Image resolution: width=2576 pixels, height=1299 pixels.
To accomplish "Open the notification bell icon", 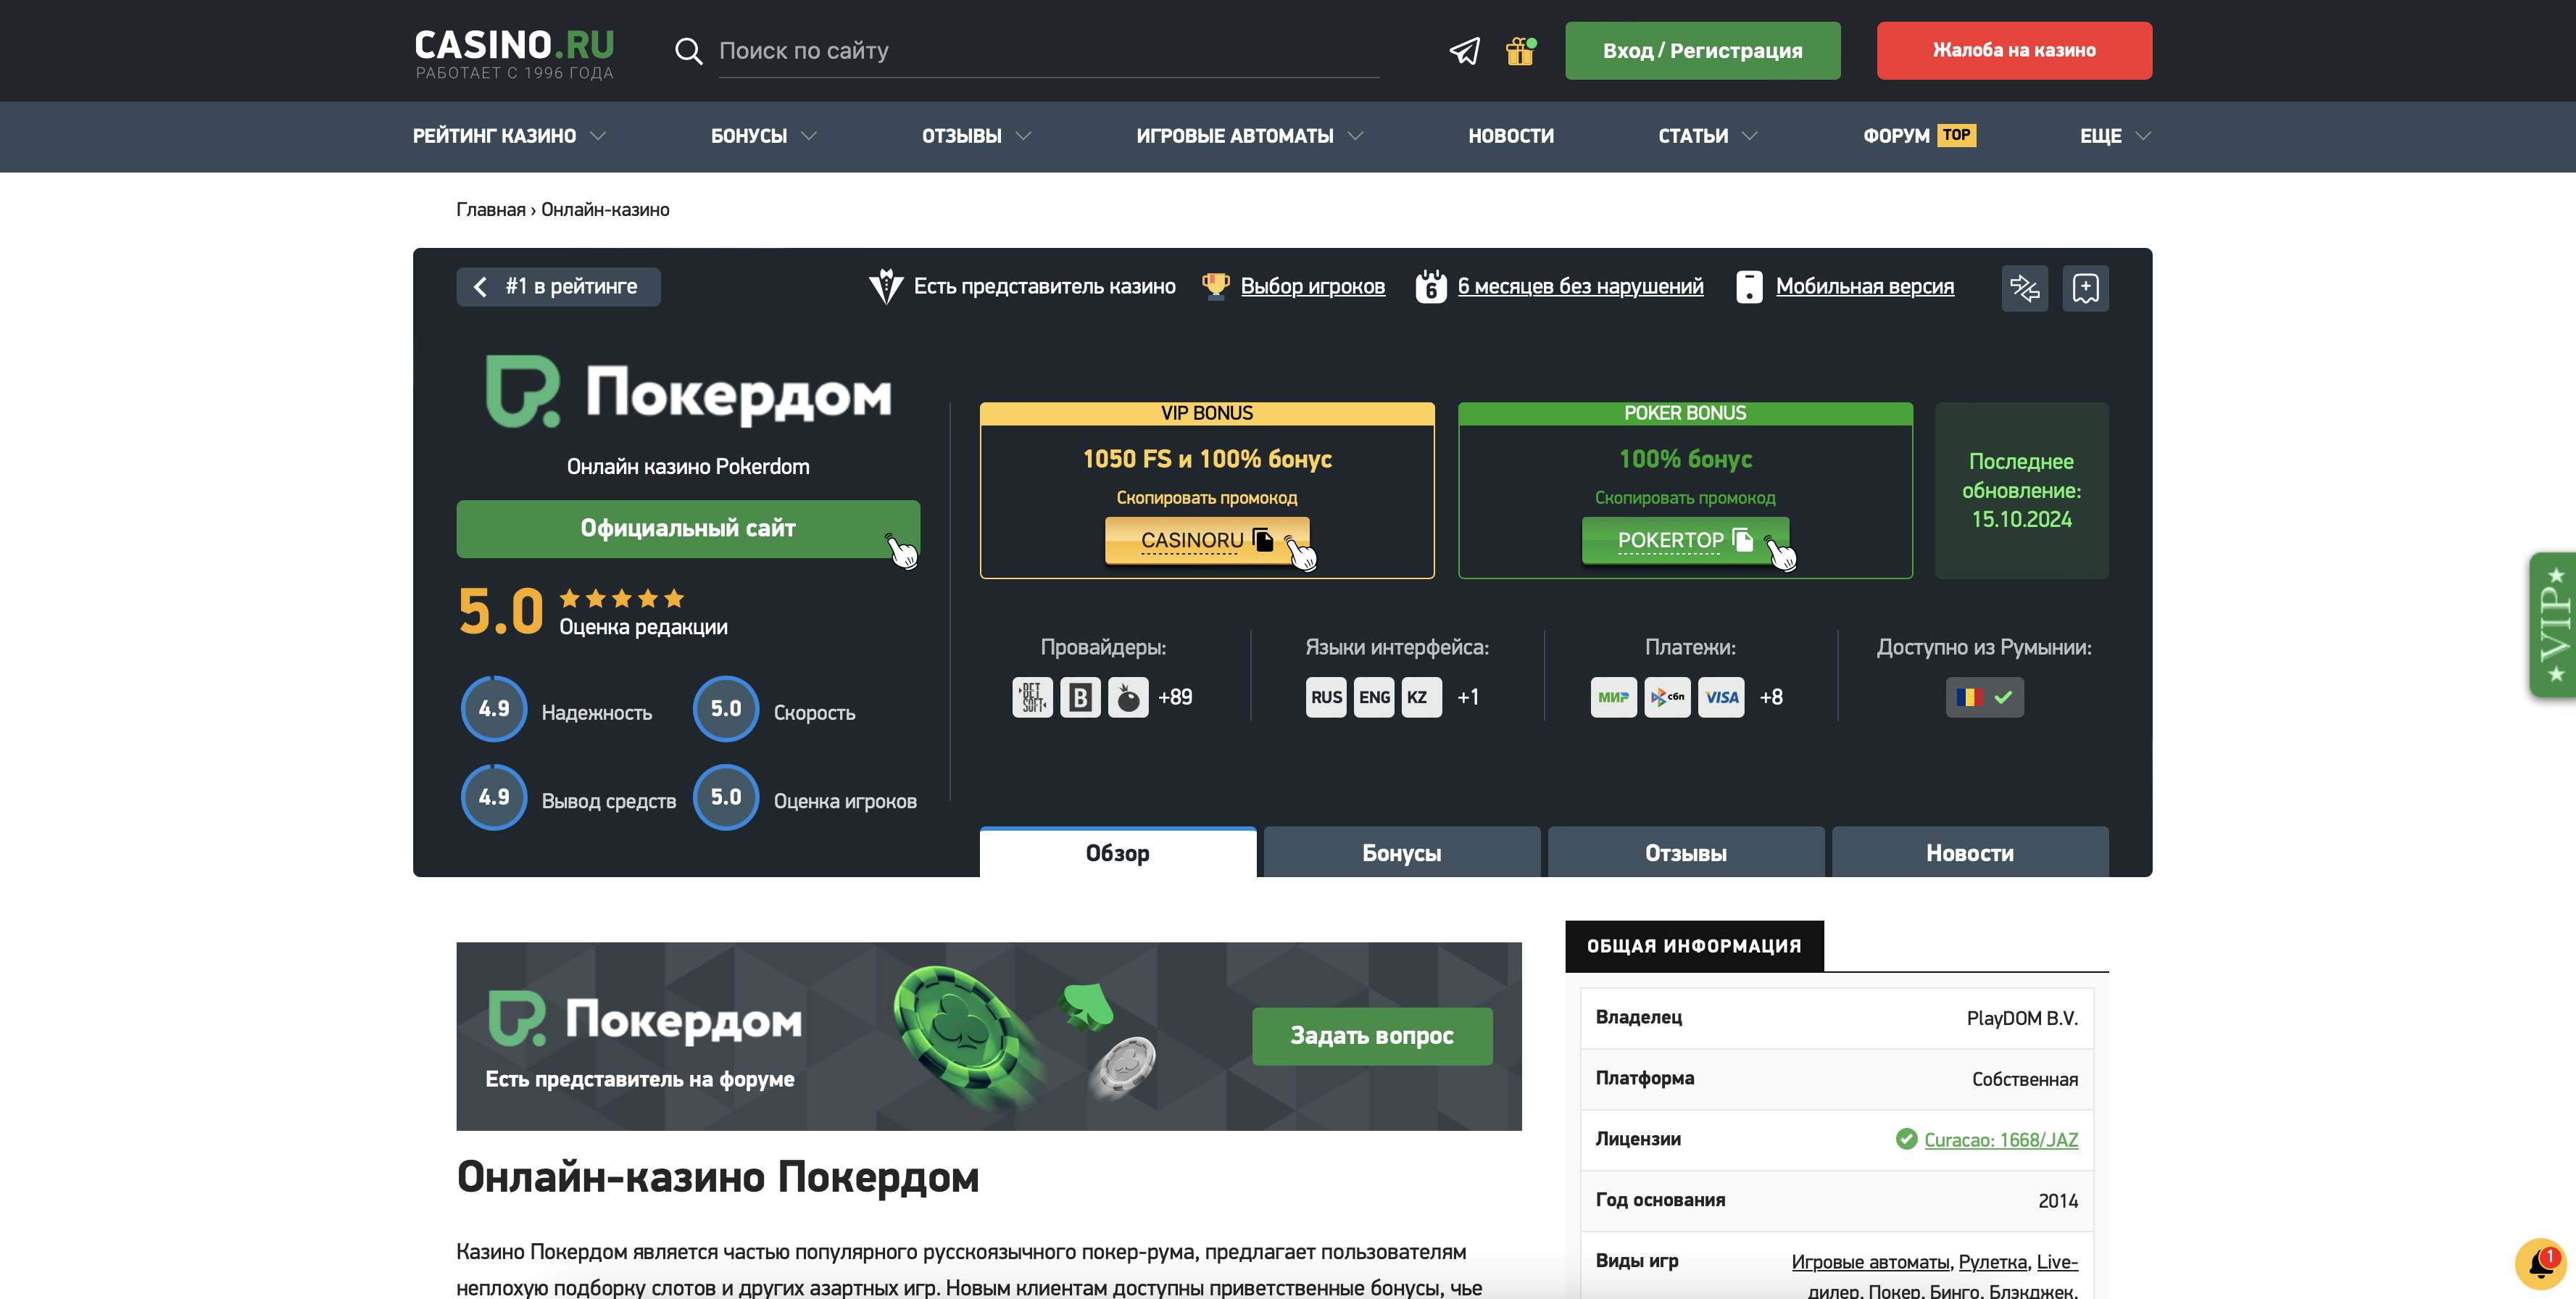I will (2540, 1264).
